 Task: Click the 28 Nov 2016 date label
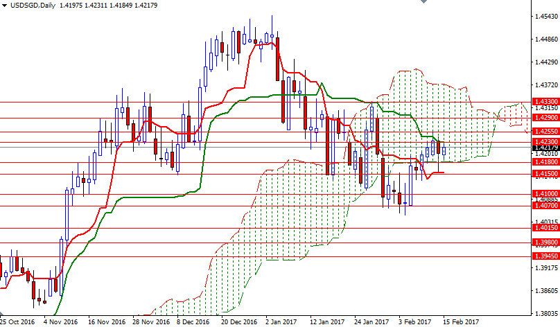coord(150,322)
